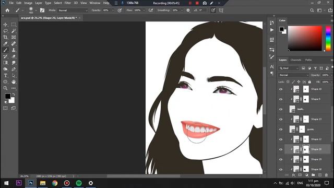Select the Move tool
This screenshot has width=334, height=188.
click(5, 25)
